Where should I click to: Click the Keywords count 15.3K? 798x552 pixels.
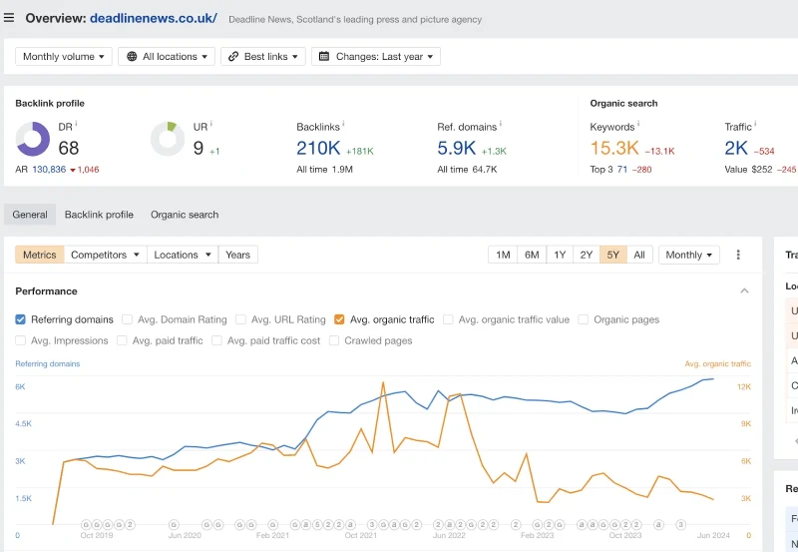tap(614, 148)
